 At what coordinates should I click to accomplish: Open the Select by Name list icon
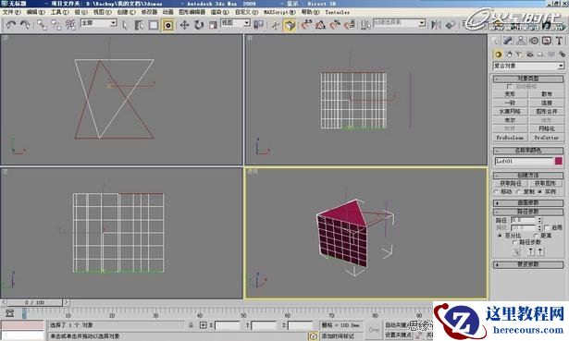(139, 25)
